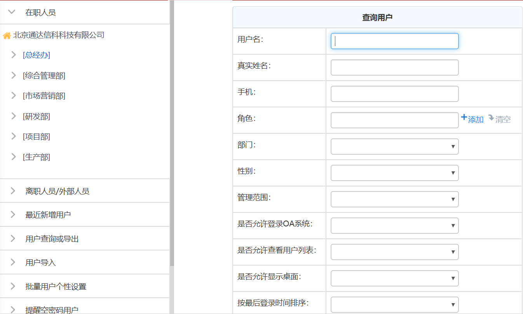
Task: Click the plus icon for 添加 role
Action: [464, 117]
